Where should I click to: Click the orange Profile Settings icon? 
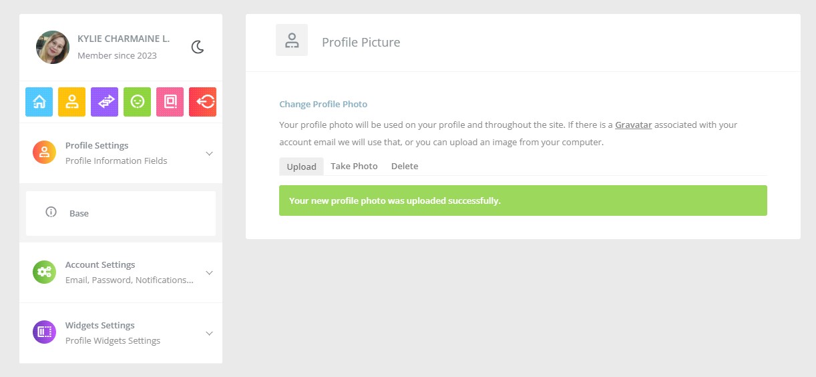[x=44, y=153]
